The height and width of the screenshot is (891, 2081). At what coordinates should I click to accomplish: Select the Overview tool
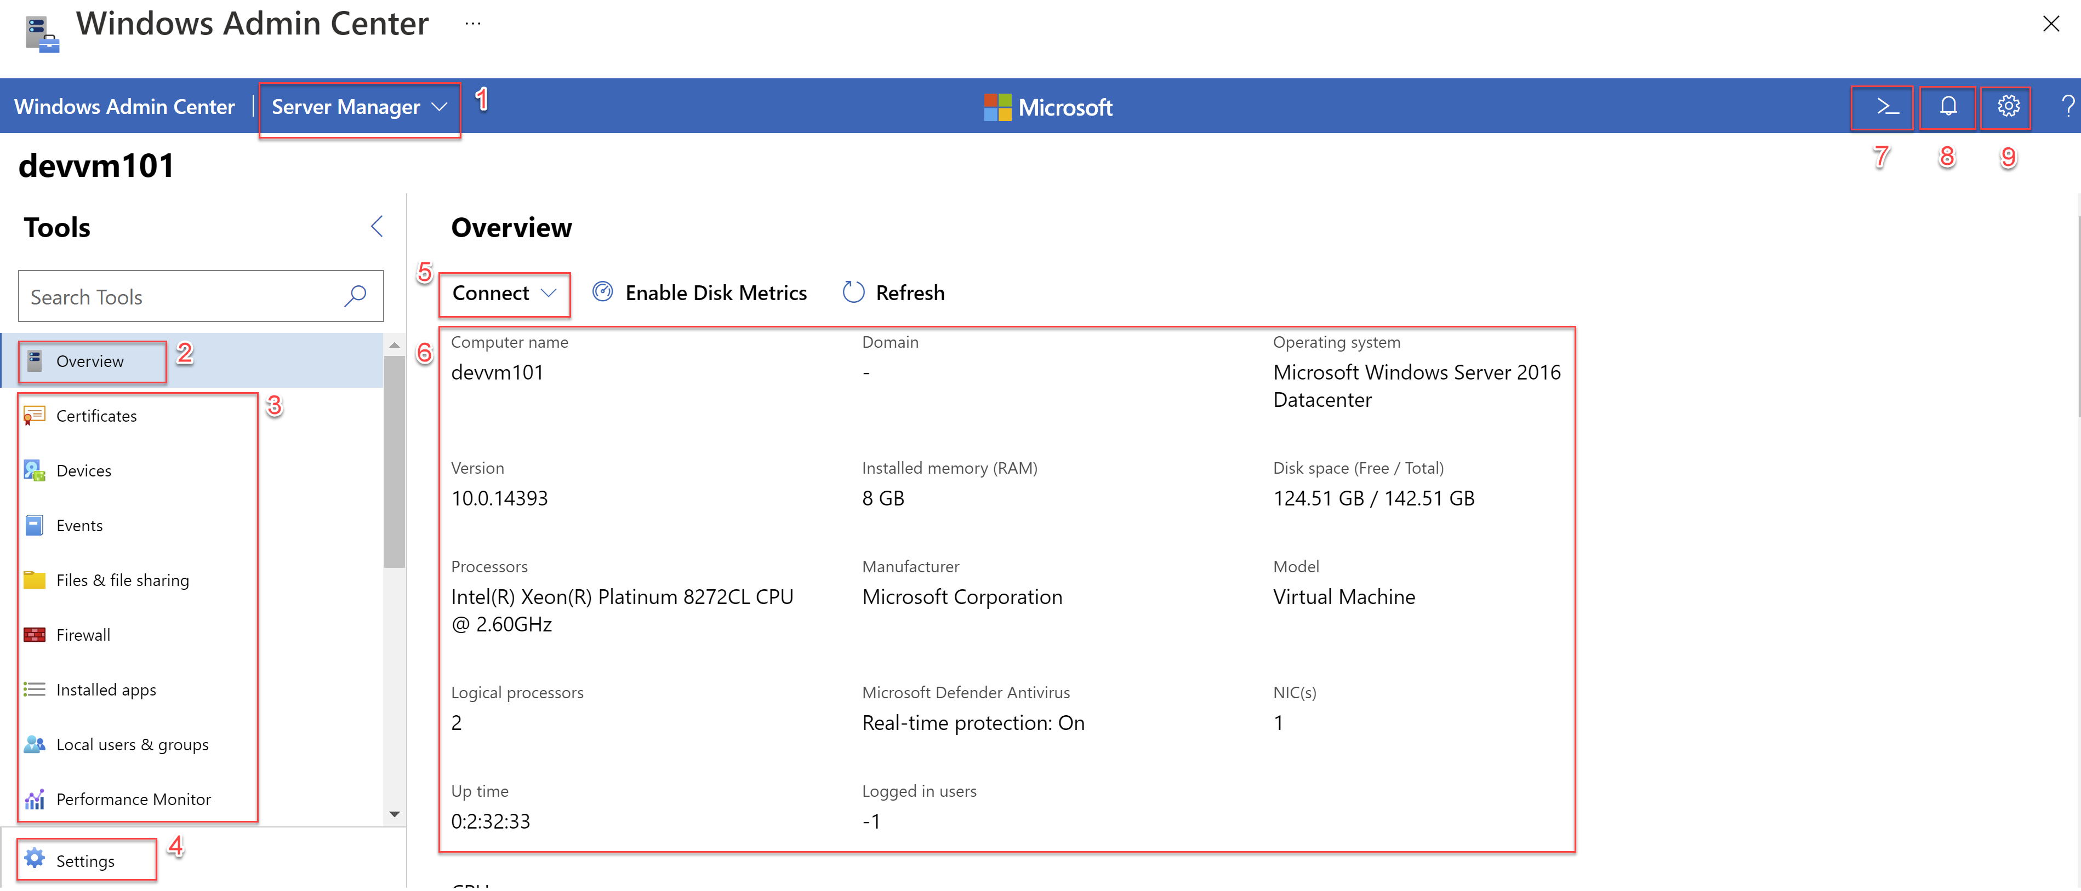[192, 361]
